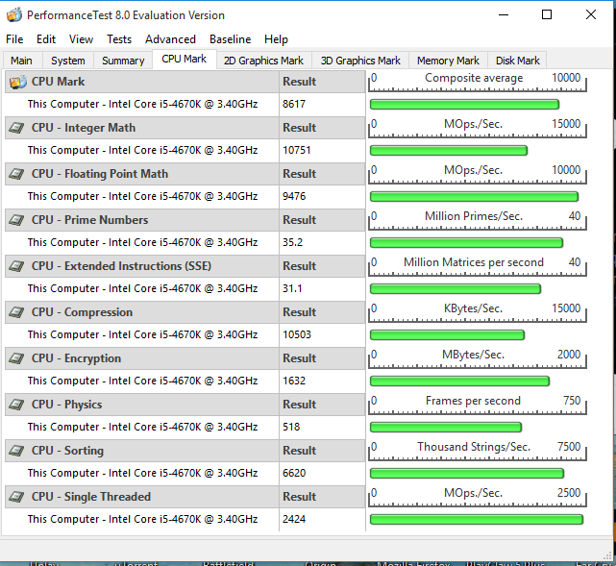Select the Sorting result 6620
The image size is (616, 566).
click(x=294, y=473)
